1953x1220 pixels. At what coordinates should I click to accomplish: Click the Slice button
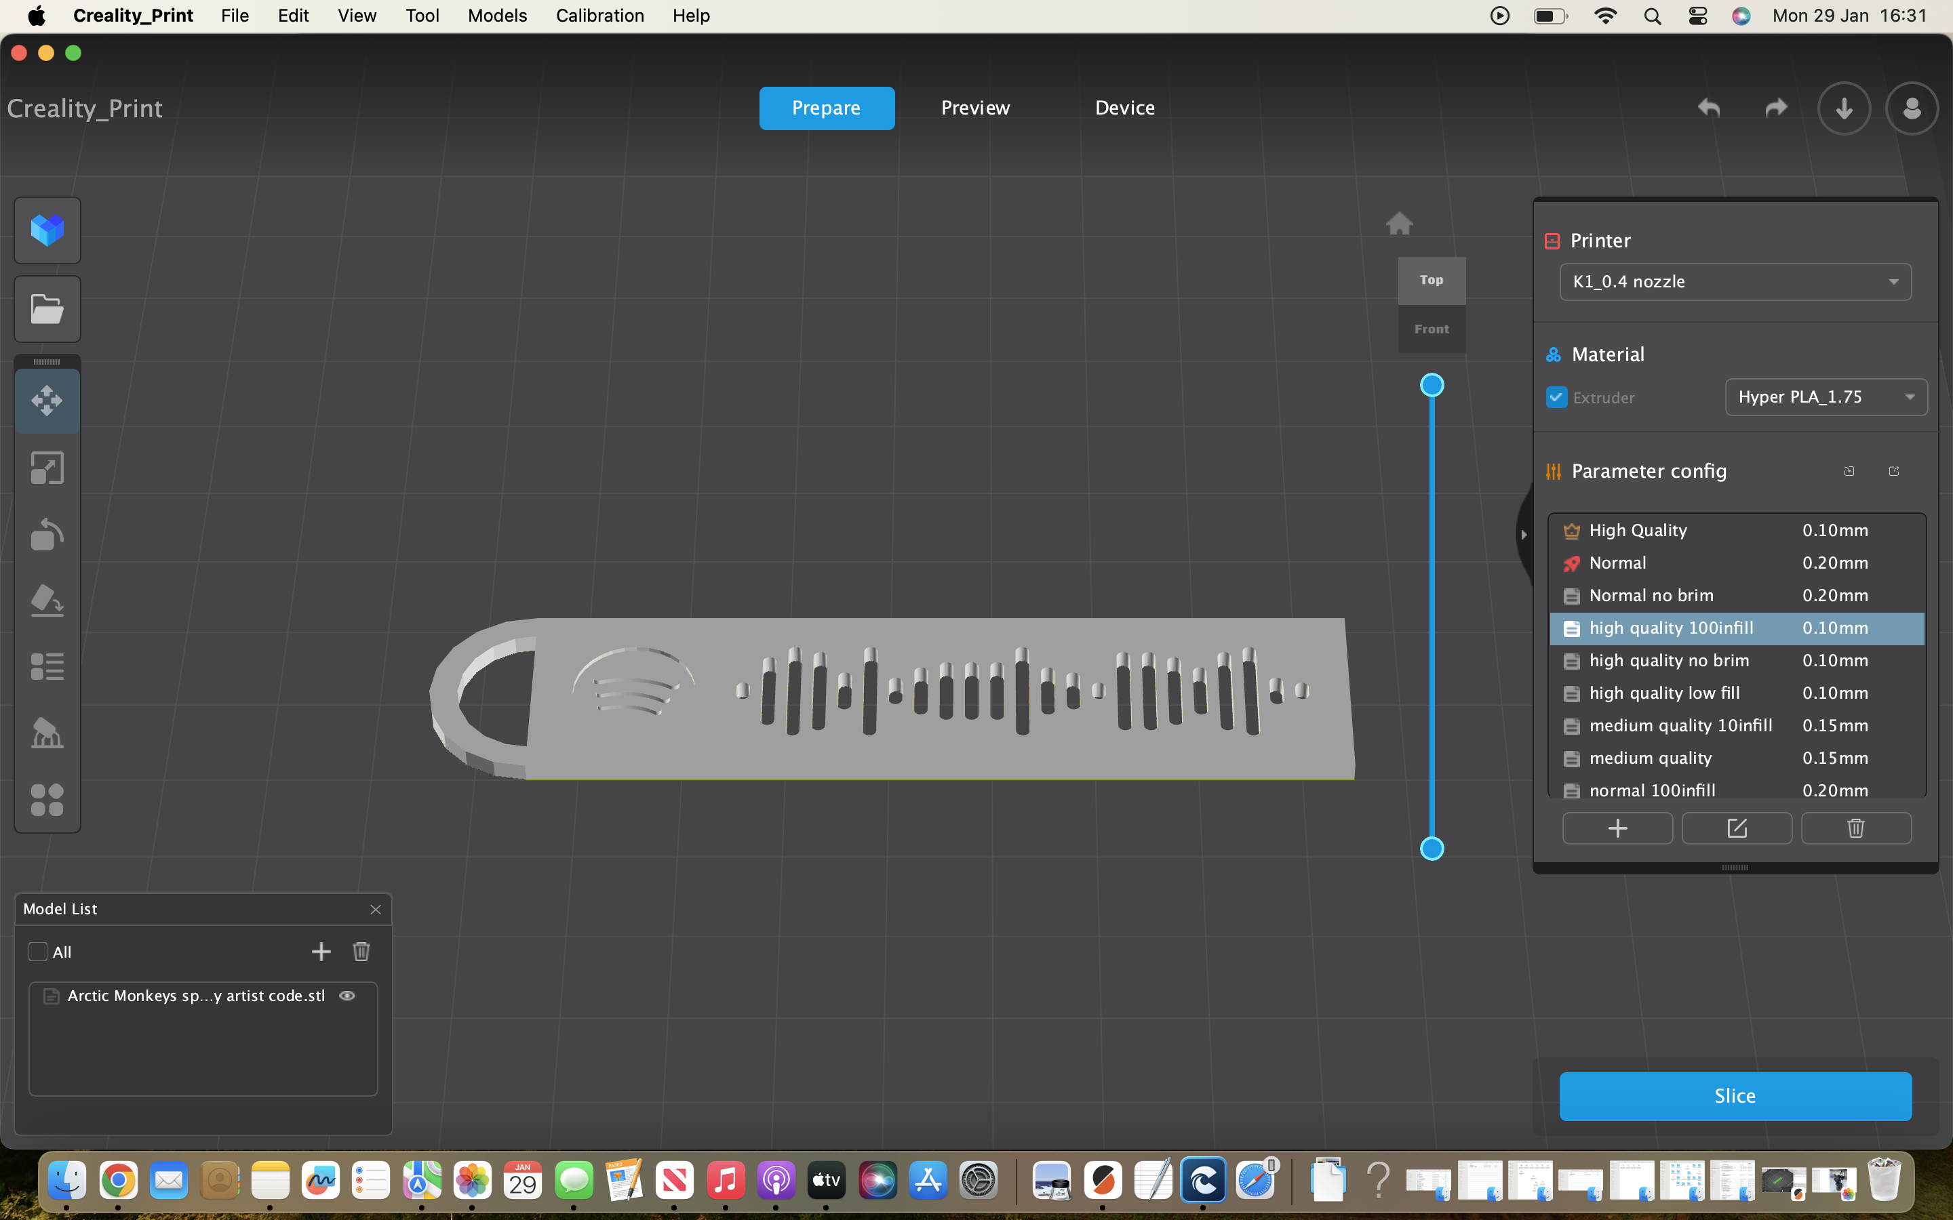pos(1735,1096)
